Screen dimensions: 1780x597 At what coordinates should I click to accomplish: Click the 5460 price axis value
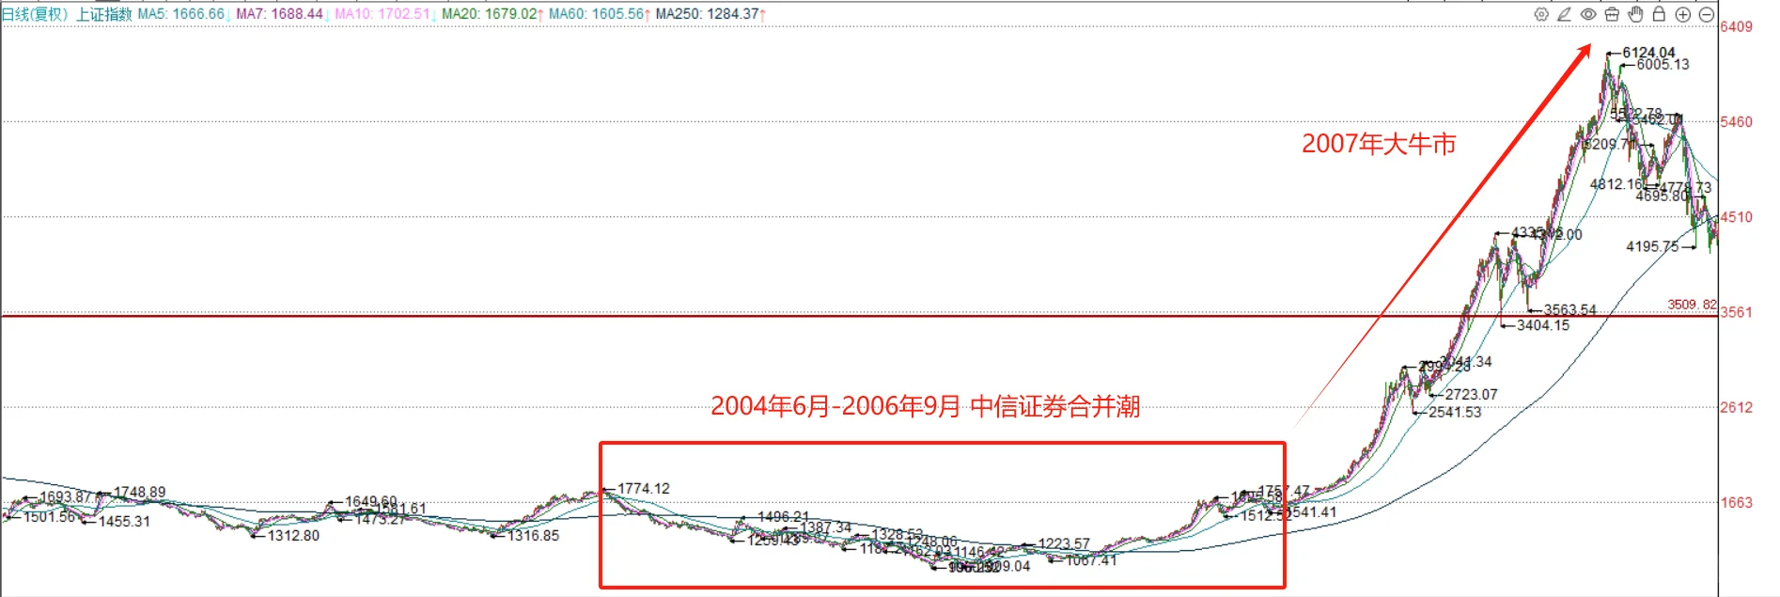coord(1737,122)
